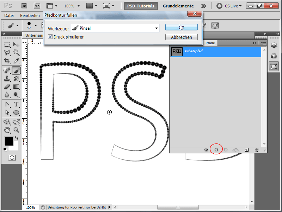The height and width of the screenshot is (212, 282).
Task: Select the Zoom tool
Action: [x=16, y=130]
